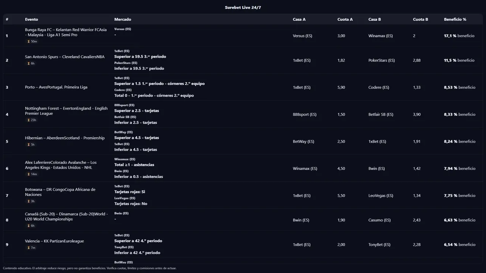Screen dimensions: 486x273
Task: Click the Mercado column header
Action: 123,19
